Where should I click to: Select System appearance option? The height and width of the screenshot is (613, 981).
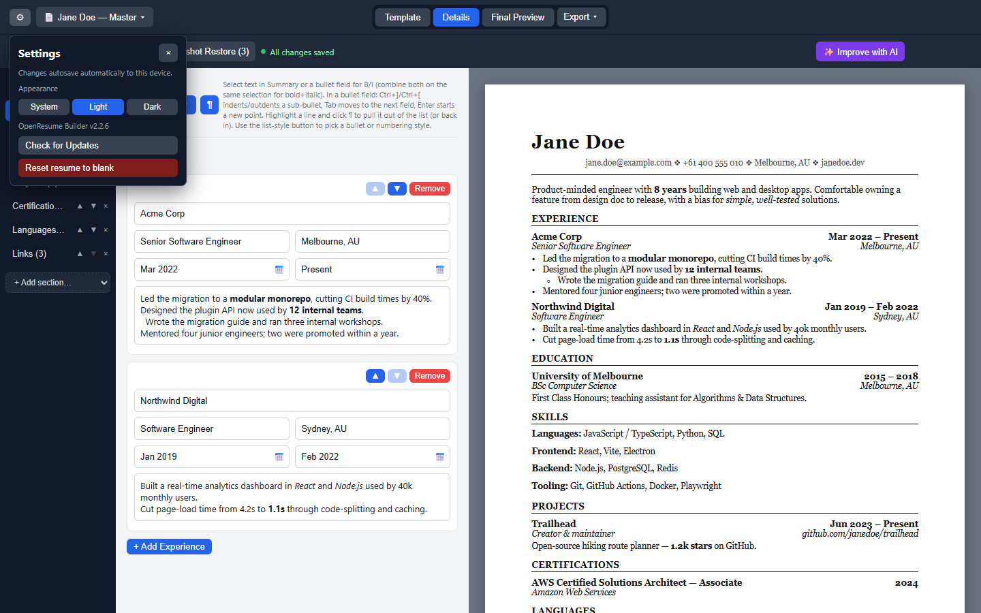[44, 107]
